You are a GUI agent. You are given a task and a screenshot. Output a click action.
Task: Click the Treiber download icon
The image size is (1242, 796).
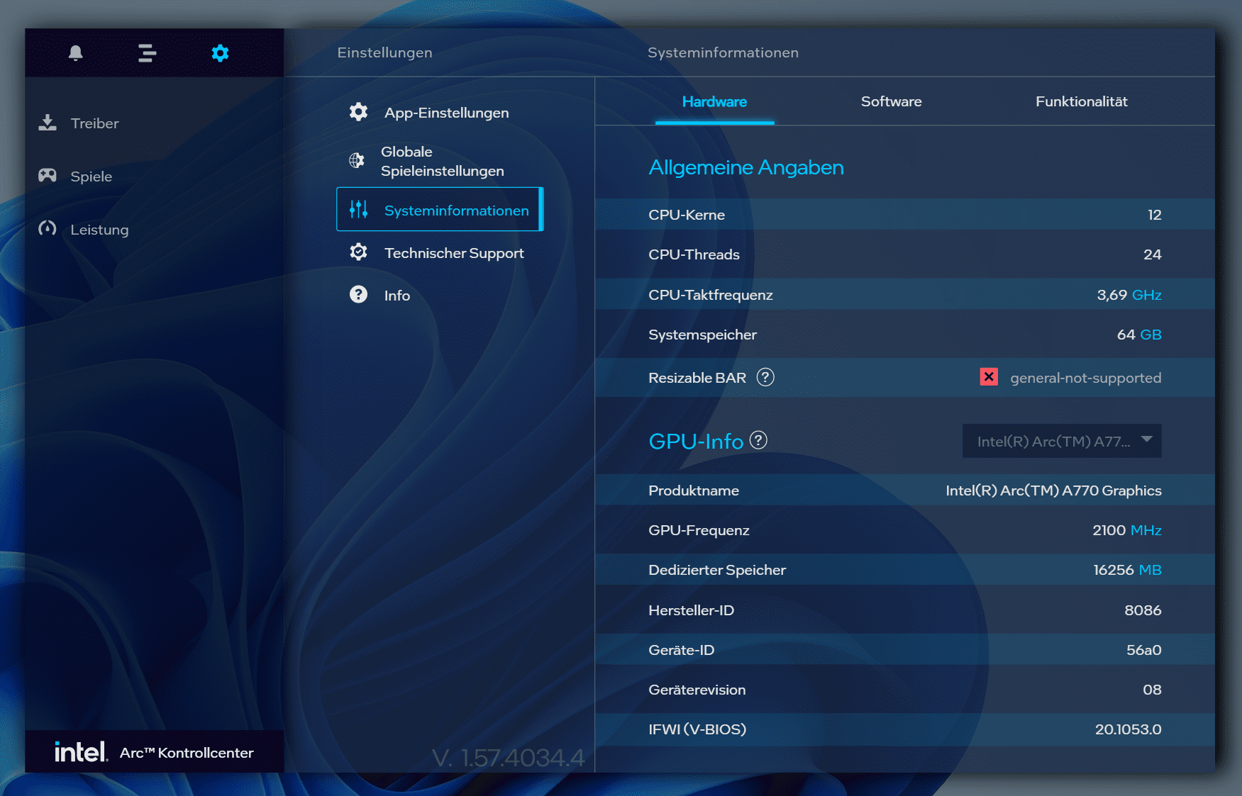(48, 123)
